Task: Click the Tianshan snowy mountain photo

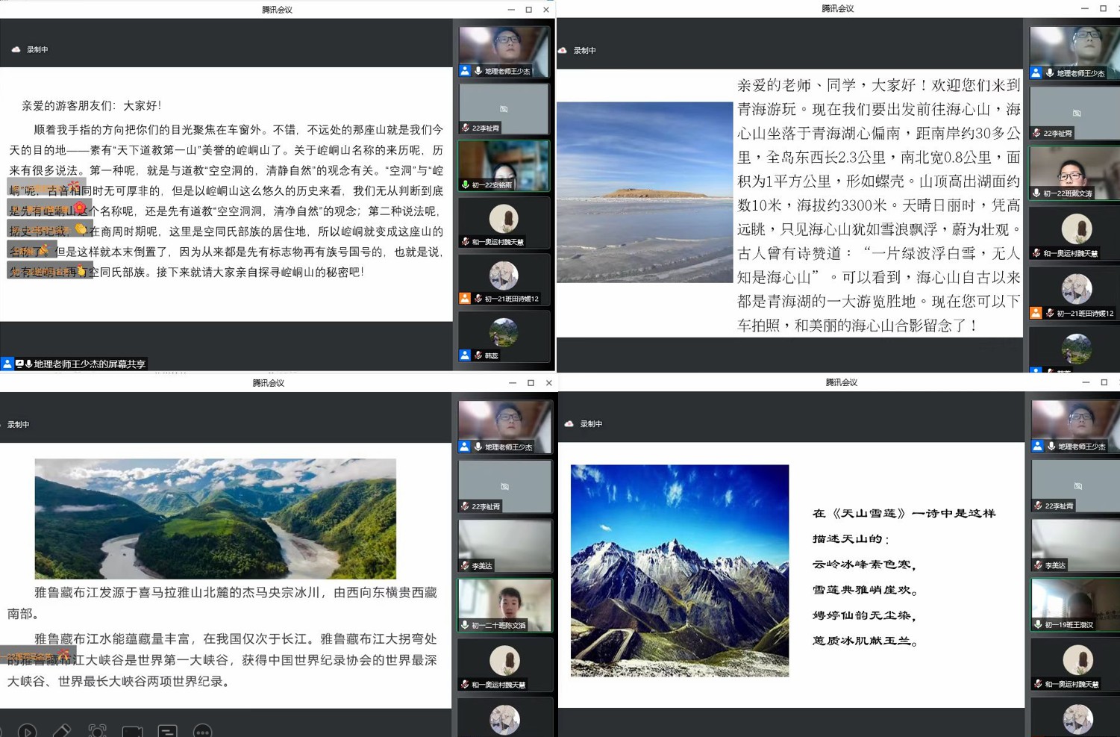Action: 679,570
